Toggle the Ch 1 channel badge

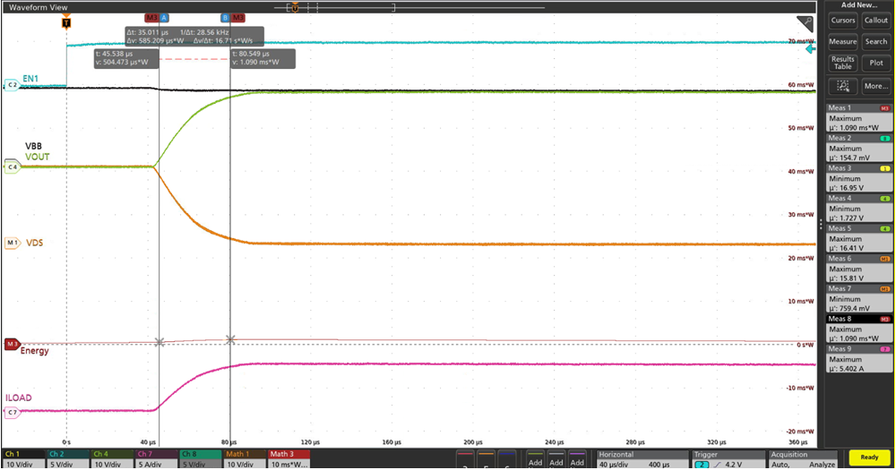(x=22, y=459)
